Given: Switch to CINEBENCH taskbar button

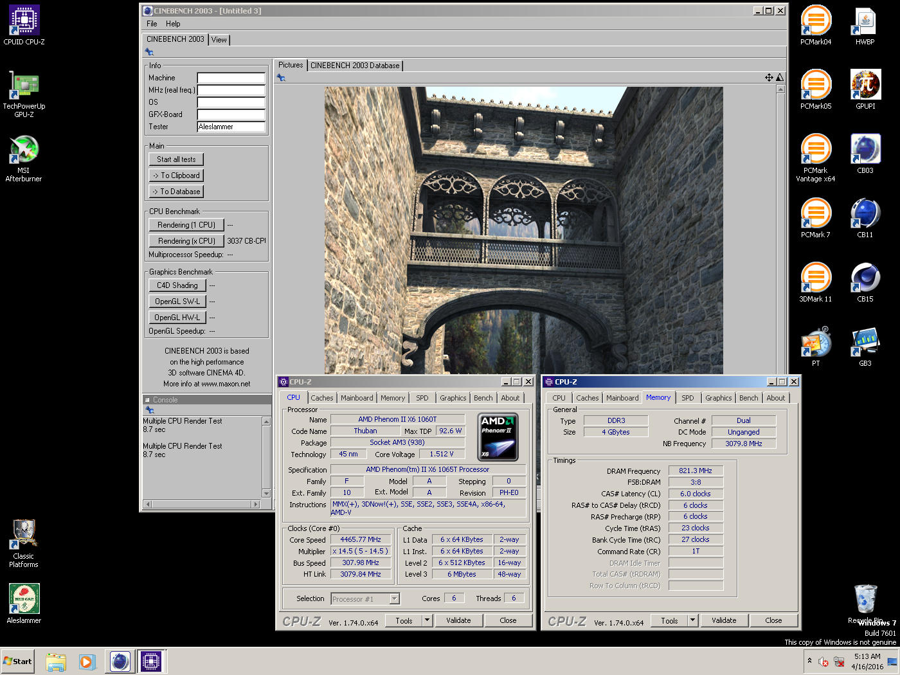Looking at the screenshot, I should pyautogui.click(x=120, y=661).
